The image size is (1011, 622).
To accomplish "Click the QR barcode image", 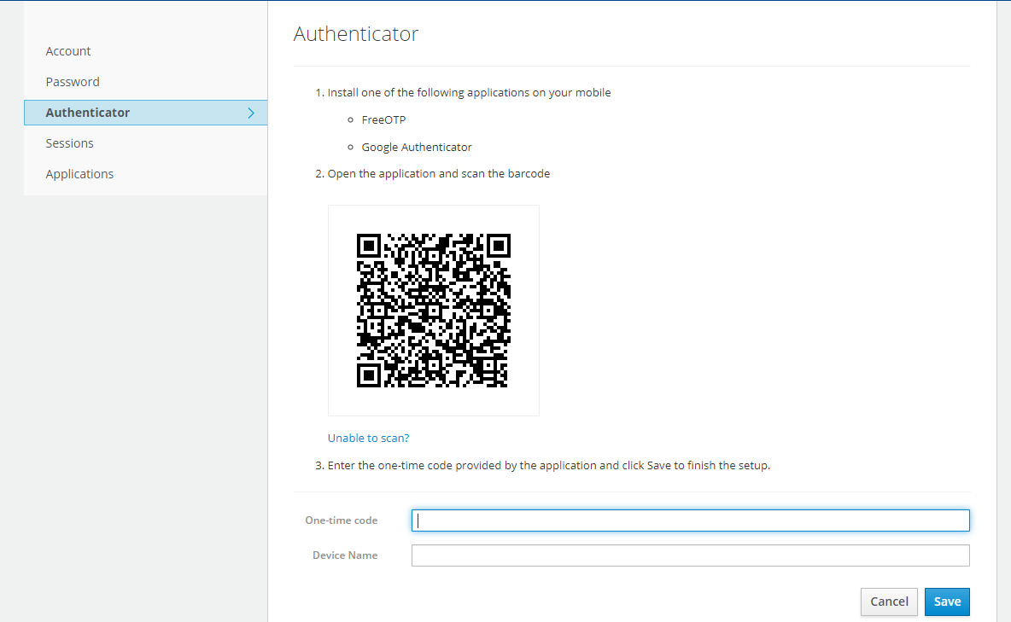I will [x=433, y=311].
